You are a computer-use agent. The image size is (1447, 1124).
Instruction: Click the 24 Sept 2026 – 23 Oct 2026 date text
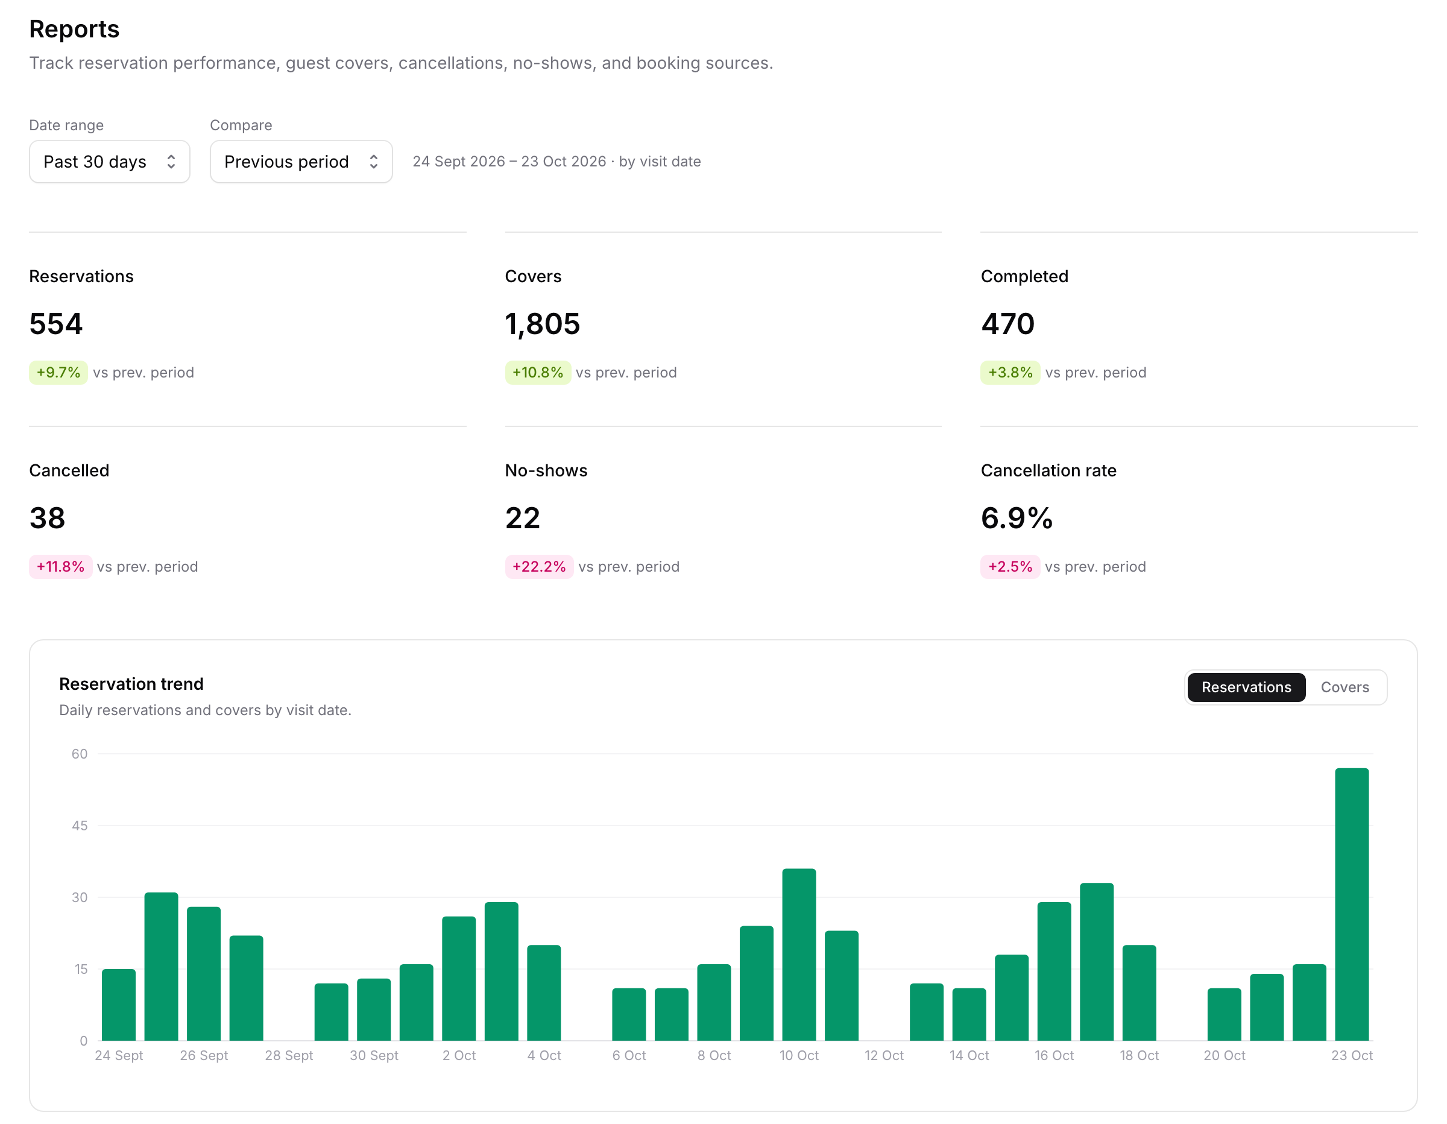point(509,162)
